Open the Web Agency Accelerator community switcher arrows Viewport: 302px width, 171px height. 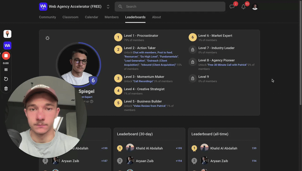pos(108,6)
